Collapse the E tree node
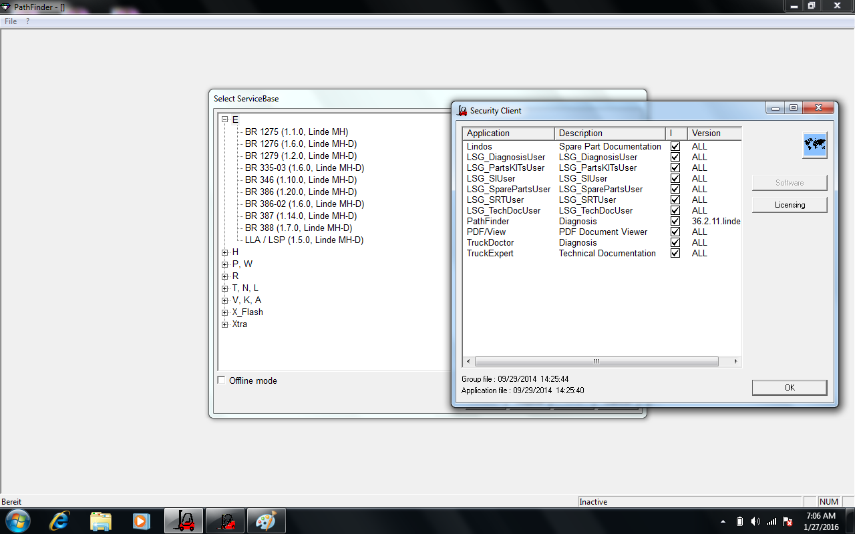Screen dimensions: 855x534 click(225, 120)
